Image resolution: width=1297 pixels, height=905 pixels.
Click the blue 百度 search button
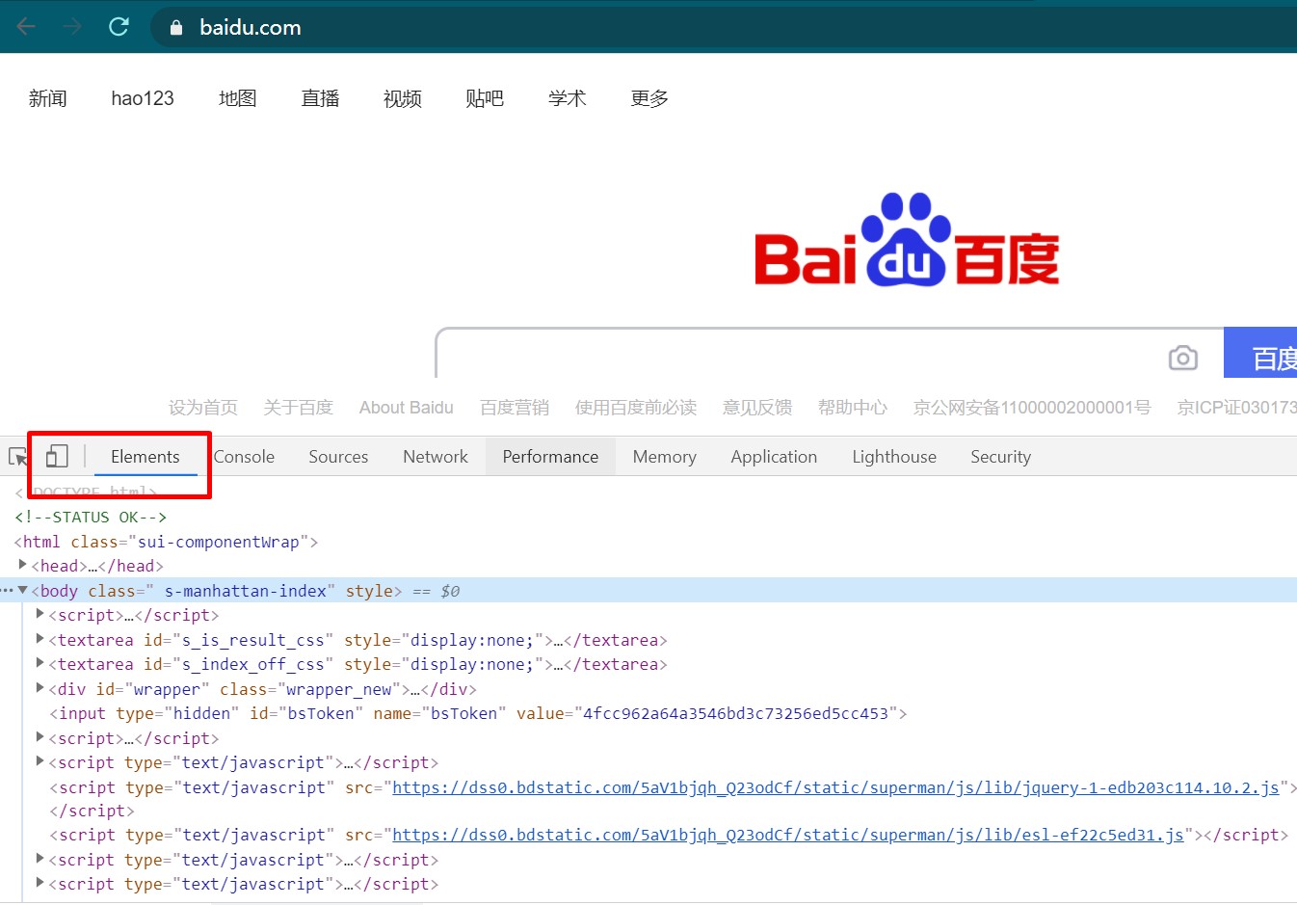point(1260,353)
